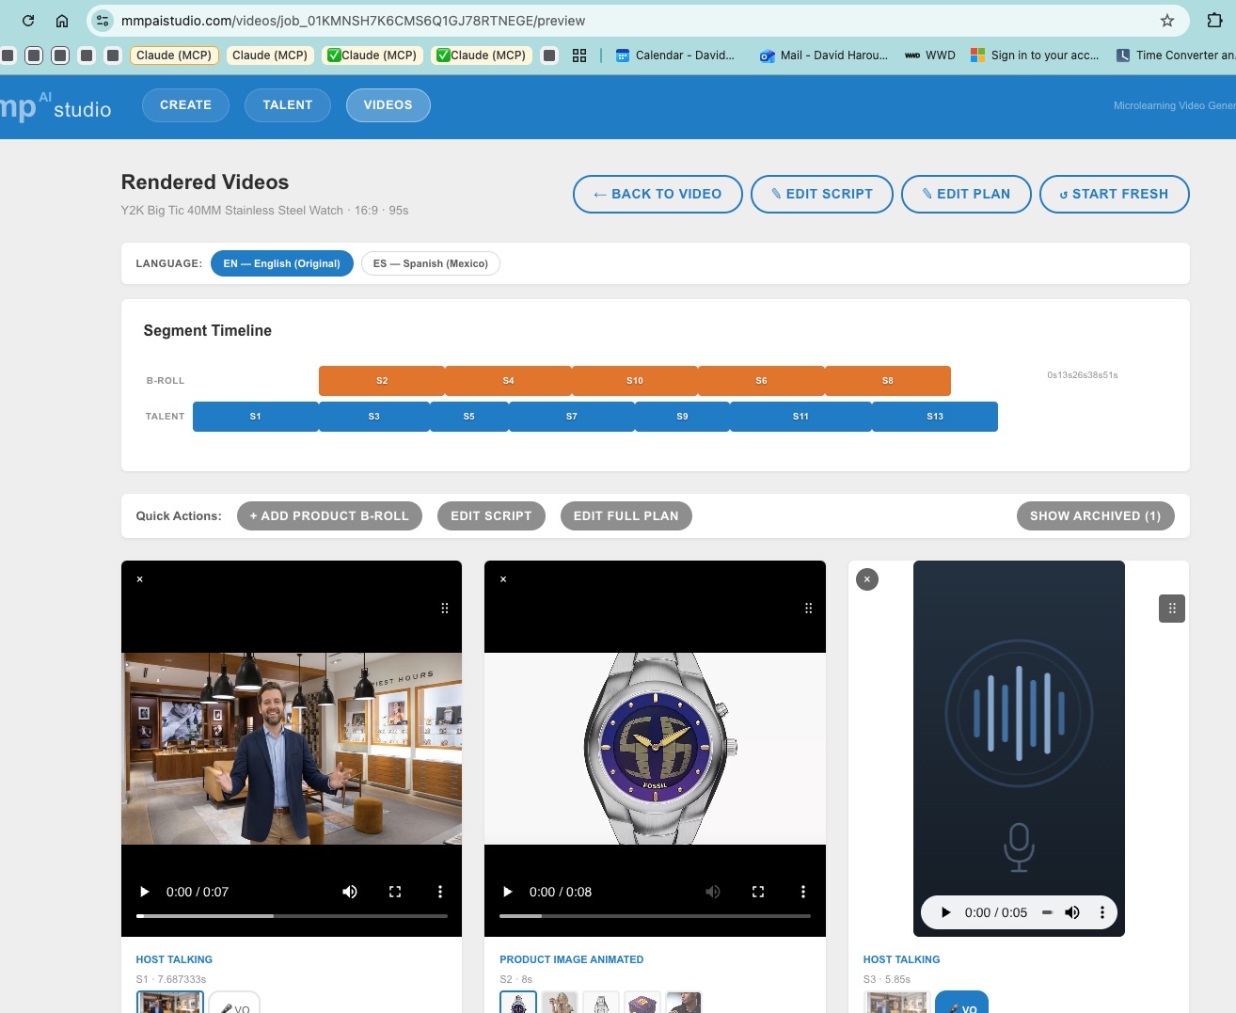Select segment S10 in B-roll timeline

click(635, 381)
